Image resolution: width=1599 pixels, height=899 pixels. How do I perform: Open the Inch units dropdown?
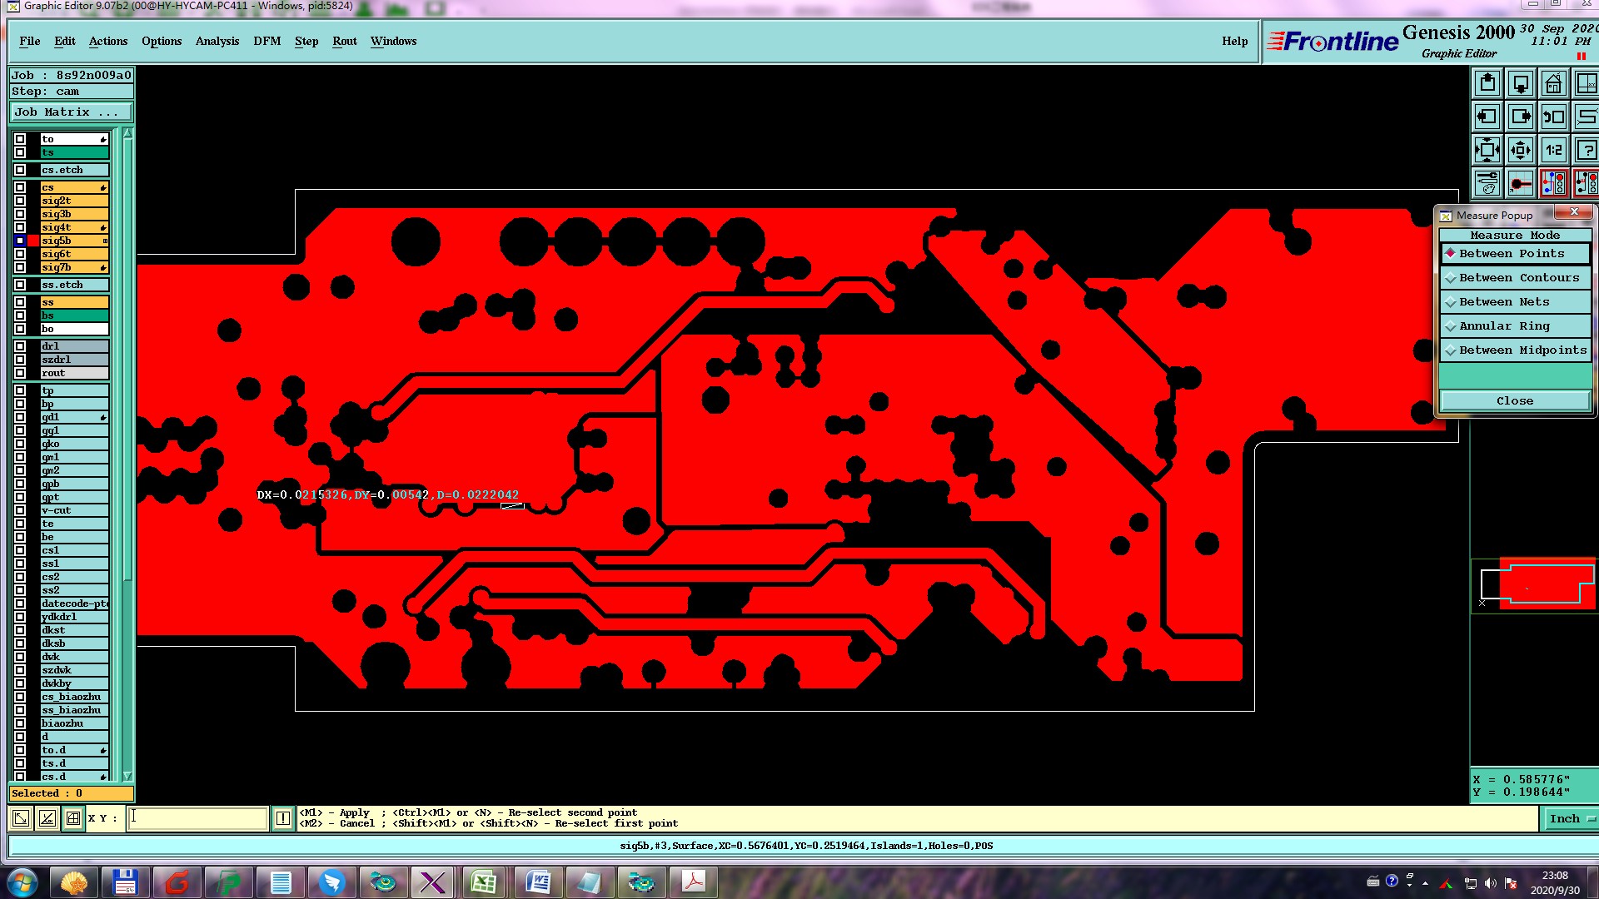(1569, 819)
